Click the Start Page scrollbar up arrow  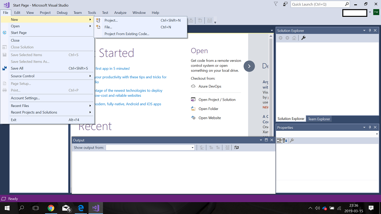pos(271,36)
